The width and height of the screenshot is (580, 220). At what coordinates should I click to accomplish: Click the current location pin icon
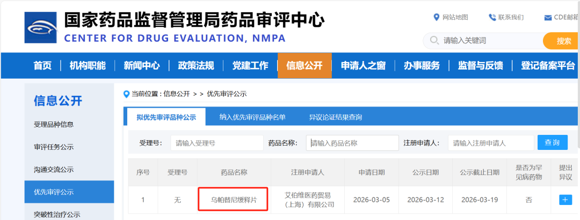(x=127, y=94)
